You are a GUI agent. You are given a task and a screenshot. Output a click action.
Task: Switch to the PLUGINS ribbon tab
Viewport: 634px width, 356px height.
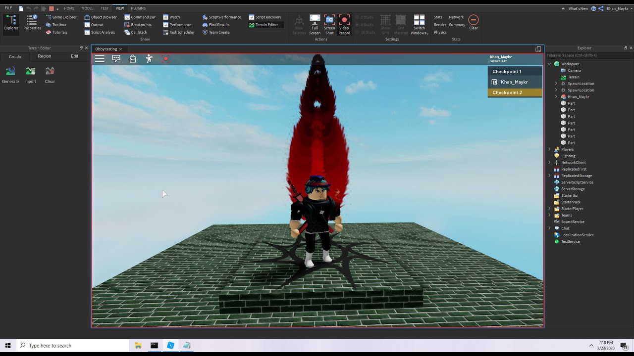(138, 8)
